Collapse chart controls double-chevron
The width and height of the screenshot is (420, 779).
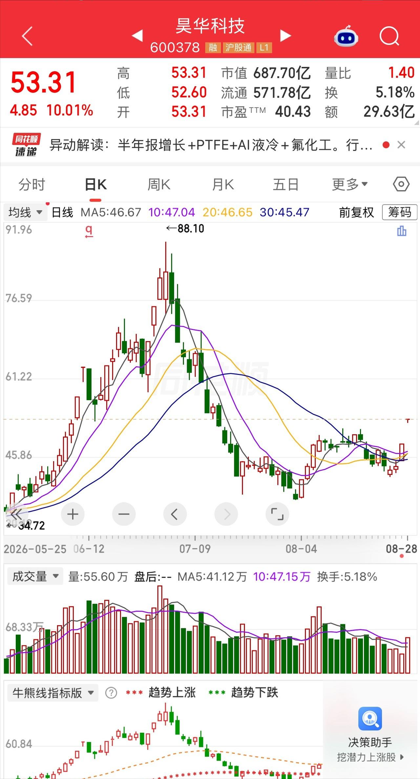pos(16,514)
